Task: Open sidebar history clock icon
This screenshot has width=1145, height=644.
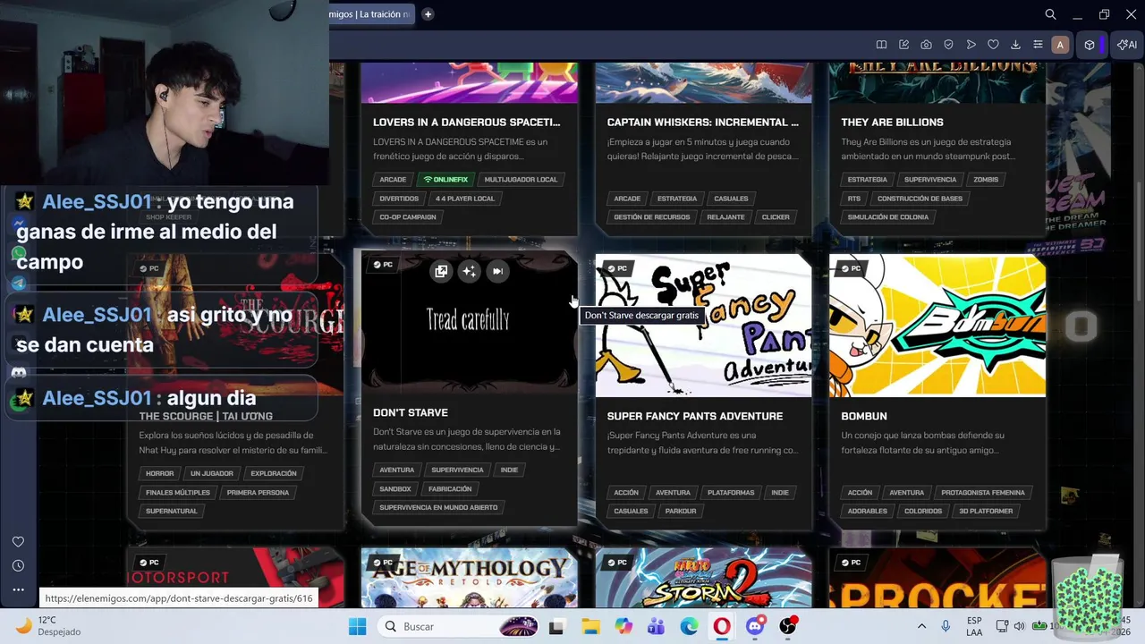Action: click(x=18, y=565)
